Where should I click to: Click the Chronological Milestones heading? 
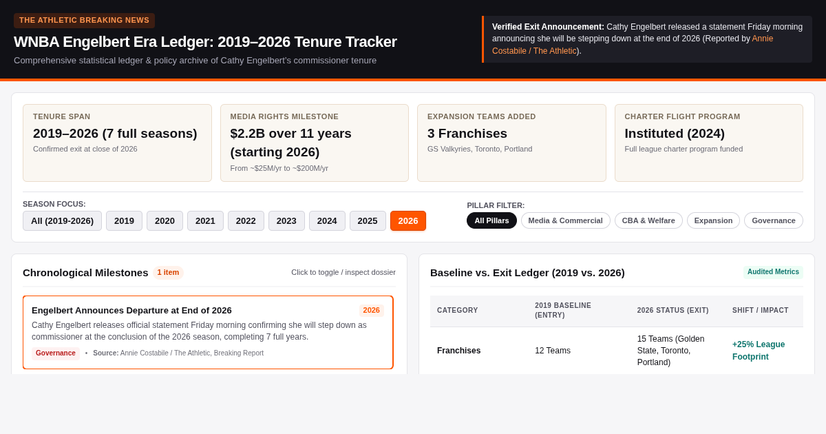point(85,272)
